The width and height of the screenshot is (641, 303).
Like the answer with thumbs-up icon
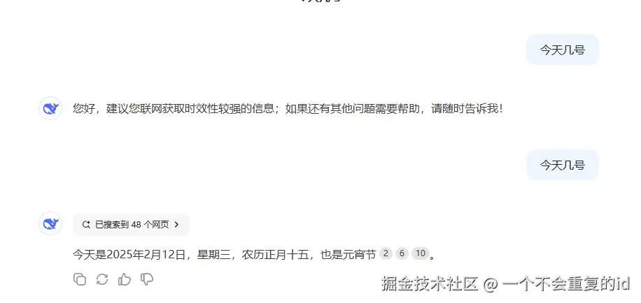tap(125, 279)
